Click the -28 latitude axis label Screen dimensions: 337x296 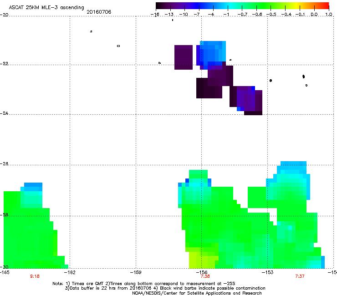tap(4, 215)
